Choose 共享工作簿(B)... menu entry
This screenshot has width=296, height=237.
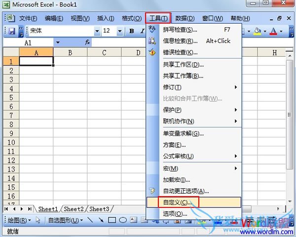(x=194, y=76)
